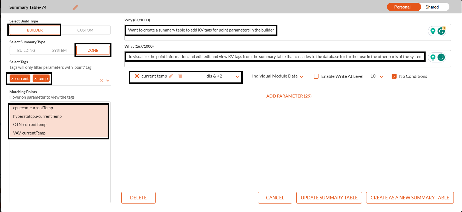
Task: Uncheck the No Conditions checkbox
Action: click(x=394, y=76)
